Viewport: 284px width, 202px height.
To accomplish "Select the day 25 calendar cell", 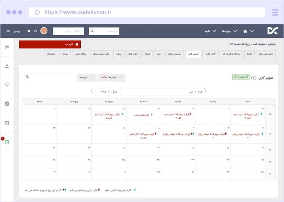I will 109,162.
